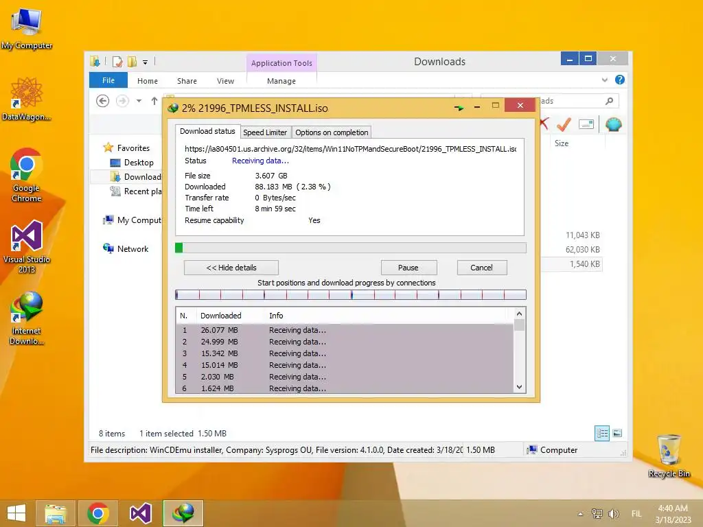This screenshot has width=703, height=527.
Task: Open the View ribbon tab
Action: pyautogui.click(x=225, y=81)
